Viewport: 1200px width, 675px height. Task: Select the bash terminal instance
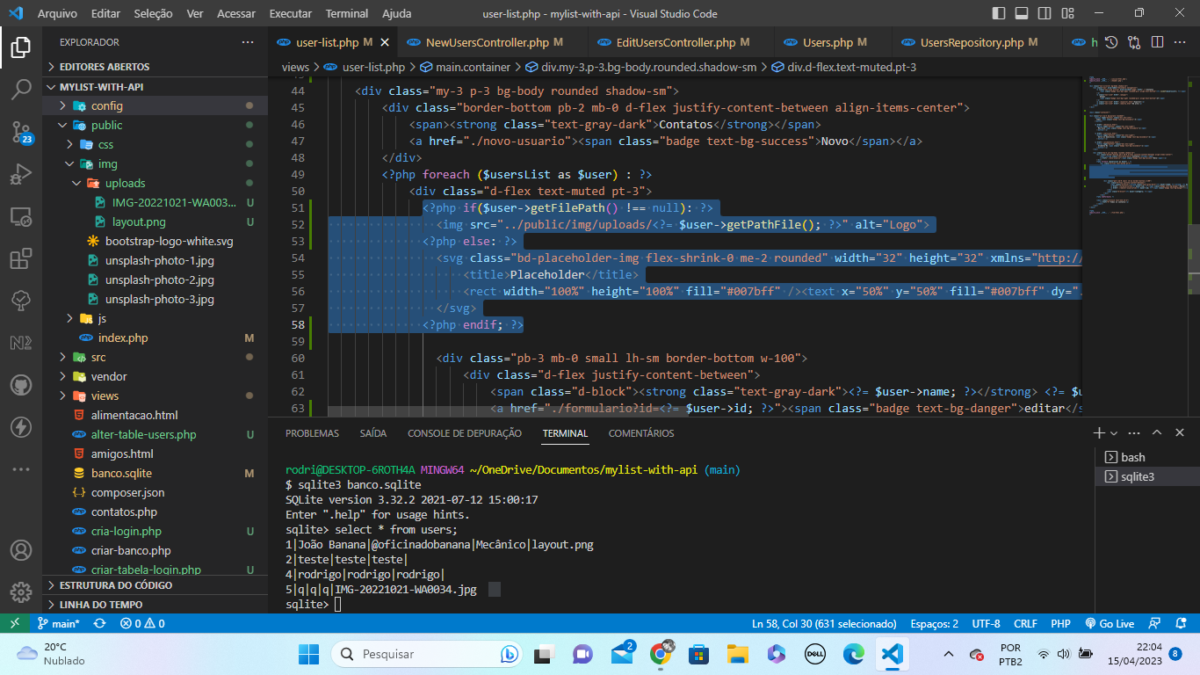coord(1147,457)
